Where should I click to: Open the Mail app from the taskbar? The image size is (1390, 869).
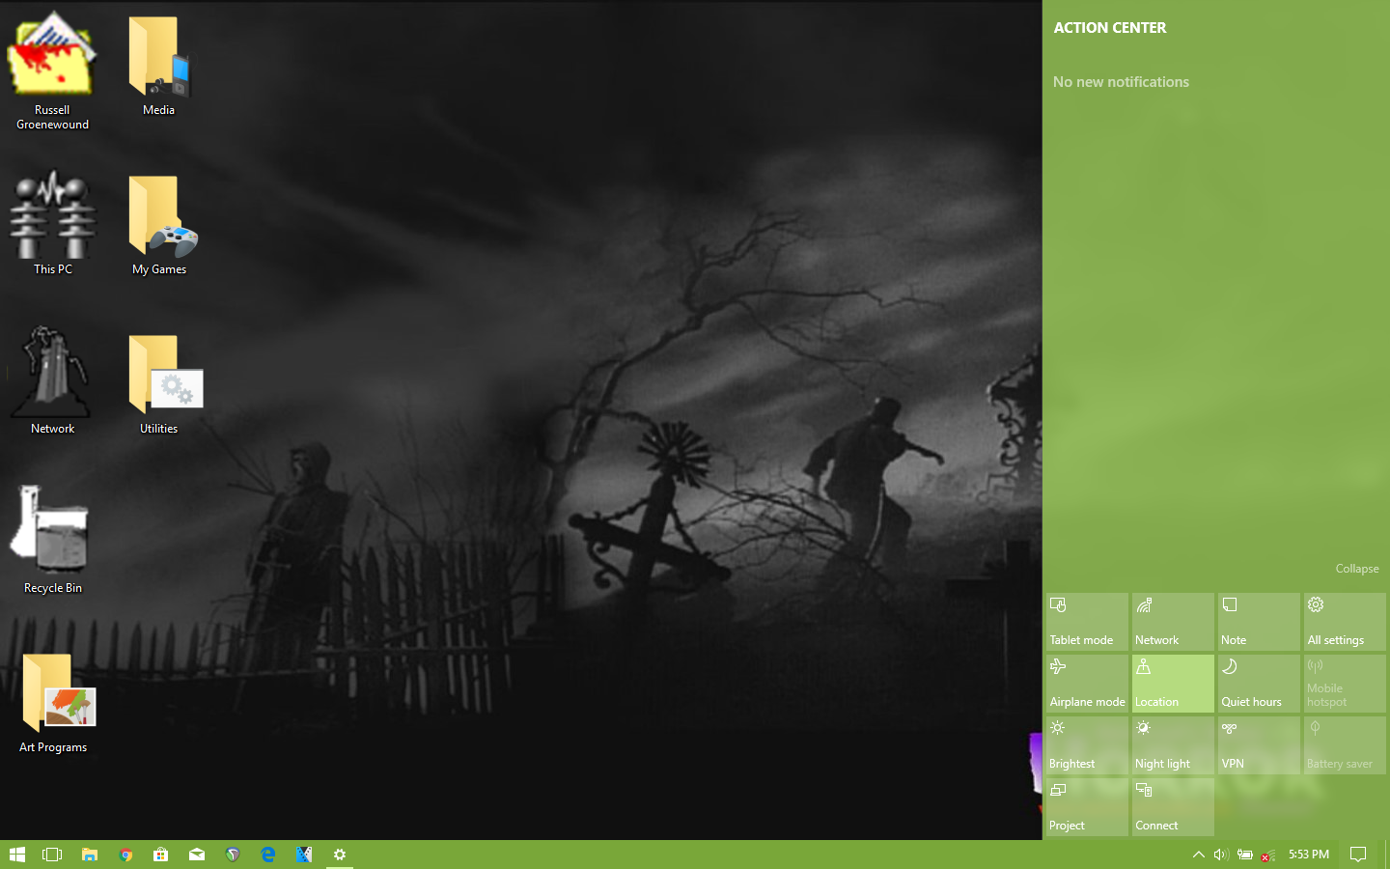point(197,855)
